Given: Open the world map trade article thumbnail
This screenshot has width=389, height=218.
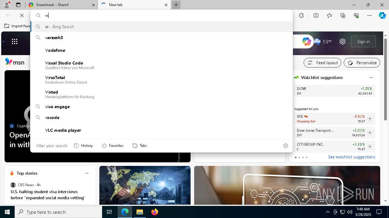Looking at the screenshot, I should [x=145, y=185].
